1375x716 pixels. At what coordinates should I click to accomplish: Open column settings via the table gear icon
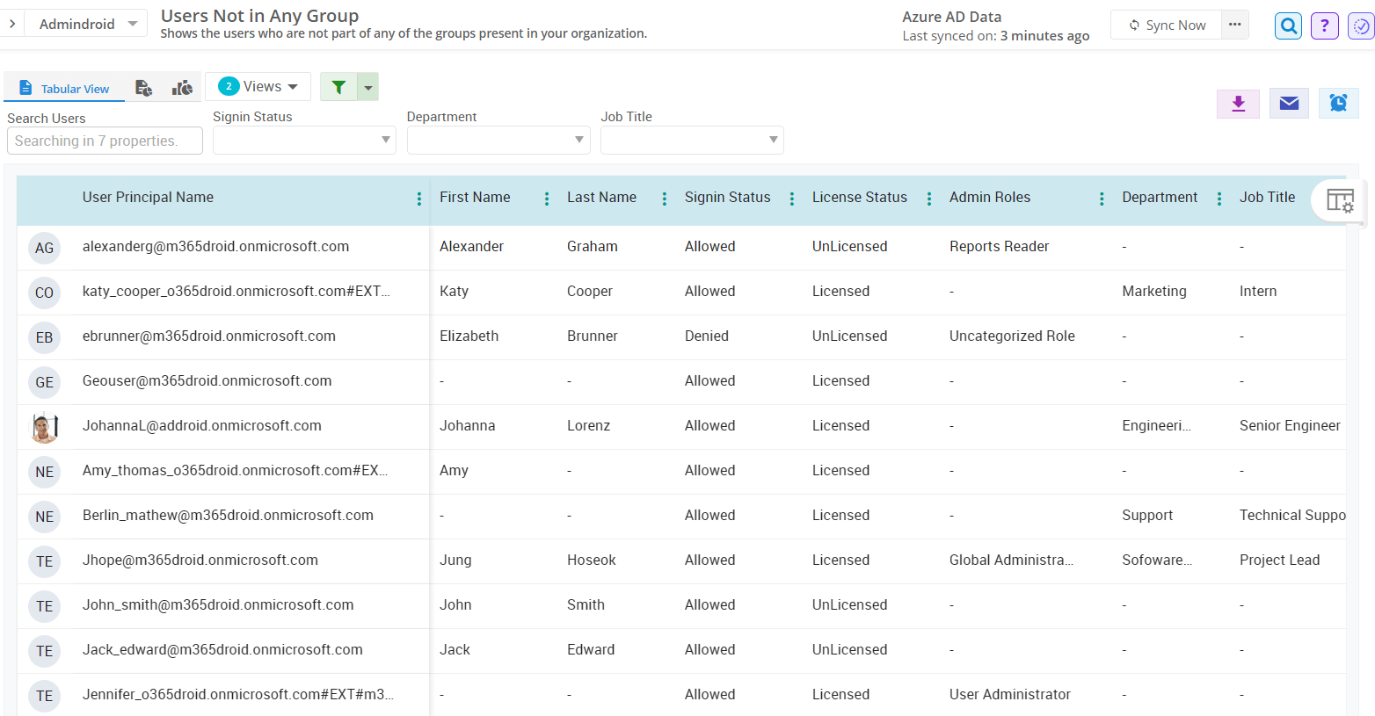[1340, 200]
